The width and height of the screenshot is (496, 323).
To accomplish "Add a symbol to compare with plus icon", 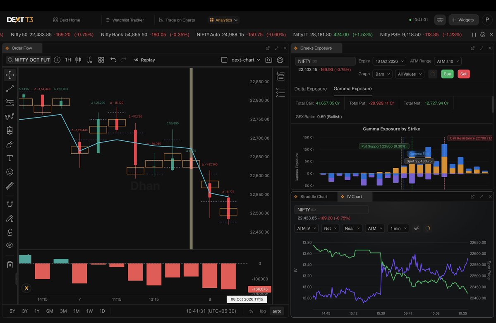I will click(x=57, y=60).
